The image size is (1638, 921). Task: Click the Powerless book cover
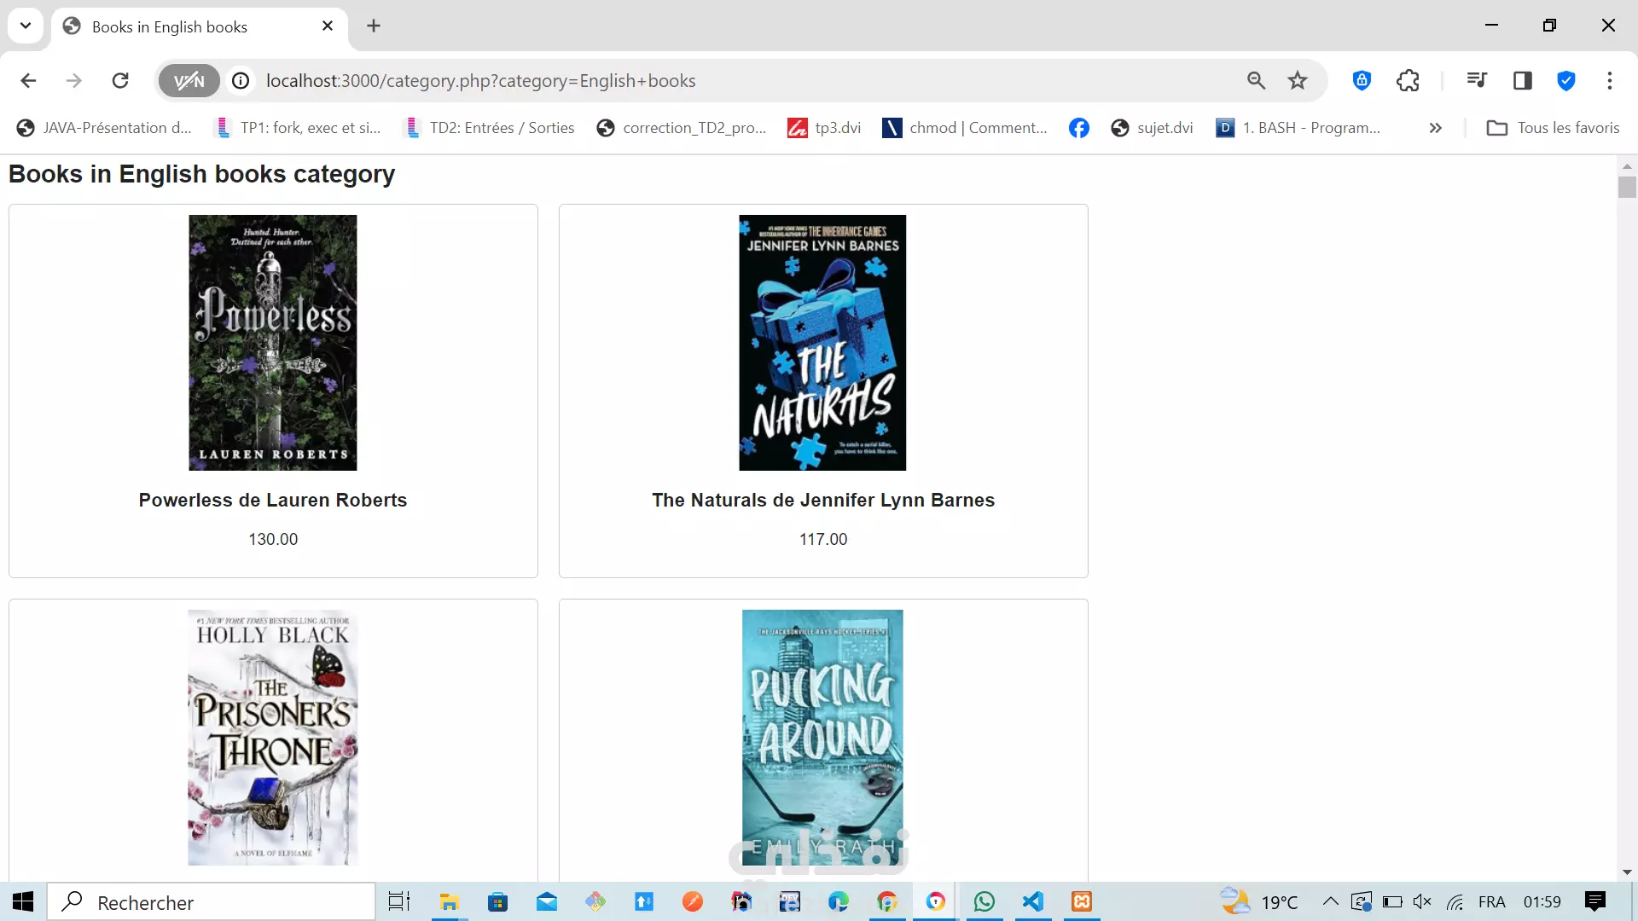pos(273,343)
